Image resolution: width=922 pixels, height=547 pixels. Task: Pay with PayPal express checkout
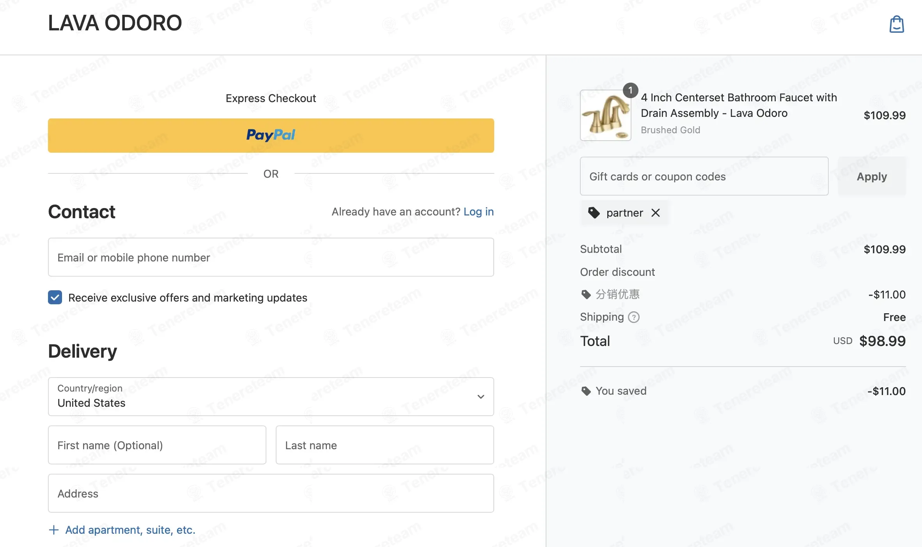271,136
